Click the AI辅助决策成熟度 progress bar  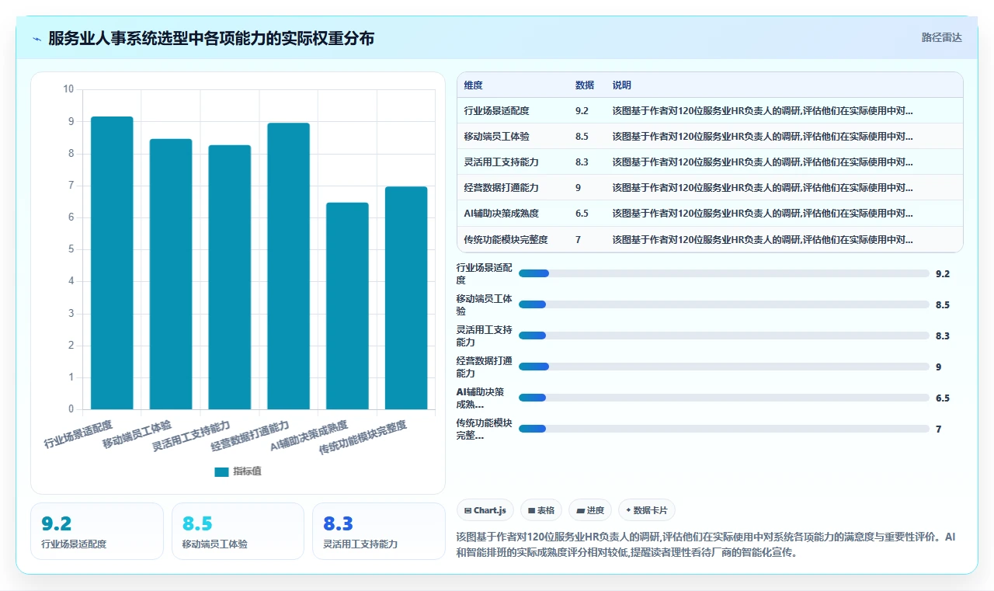click(x=724, y=398)
